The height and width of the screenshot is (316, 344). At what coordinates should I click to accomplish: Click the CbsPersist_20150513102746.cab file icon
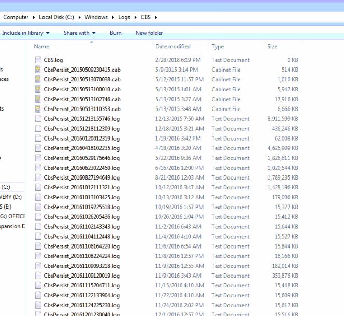(38, 99)
